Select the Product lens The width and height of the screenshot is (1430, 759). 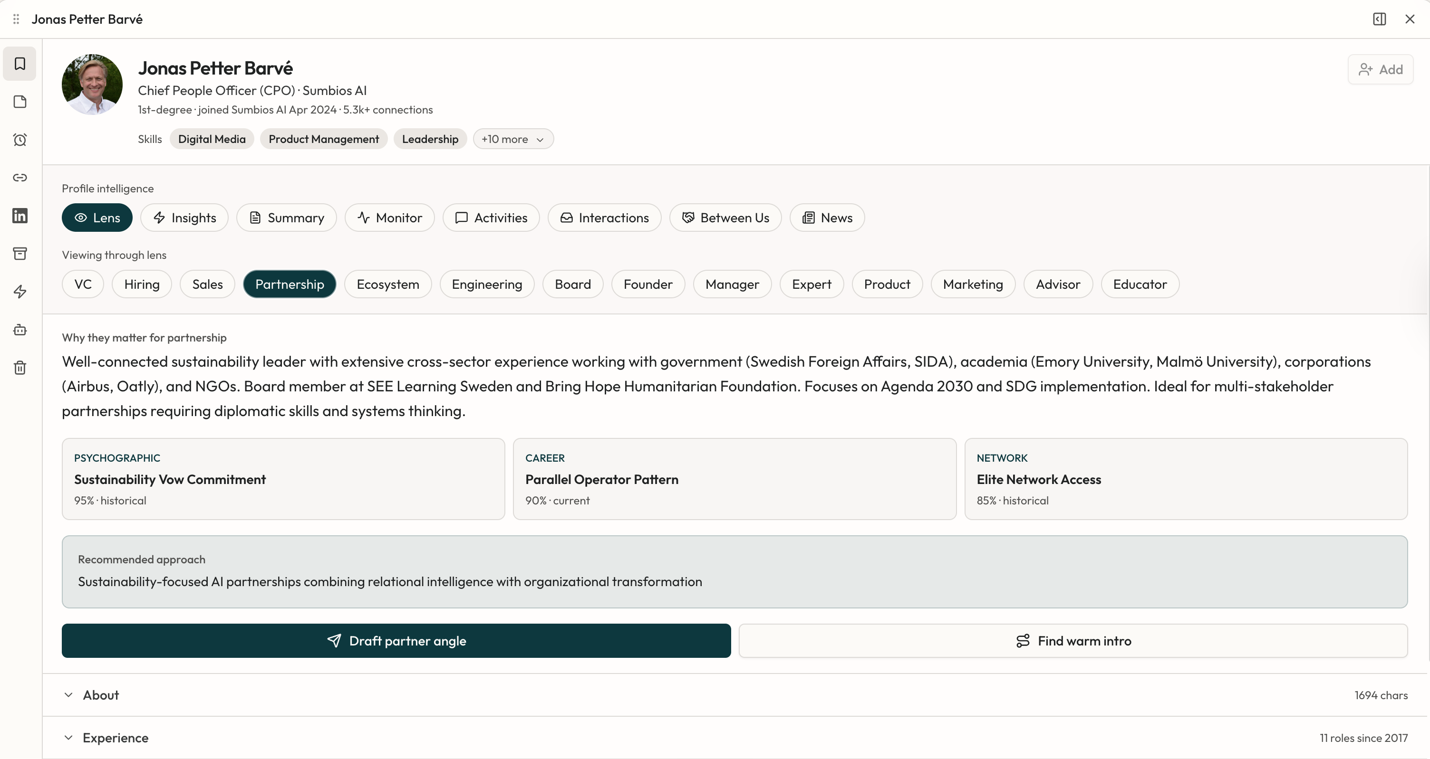(887, 284)
